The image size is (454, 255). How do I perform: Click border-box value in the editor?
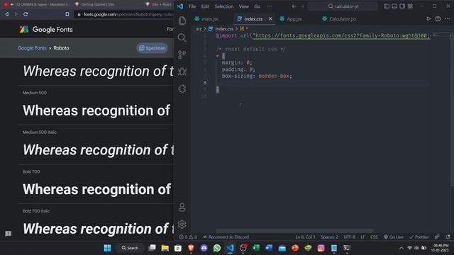tap(274, 76)
